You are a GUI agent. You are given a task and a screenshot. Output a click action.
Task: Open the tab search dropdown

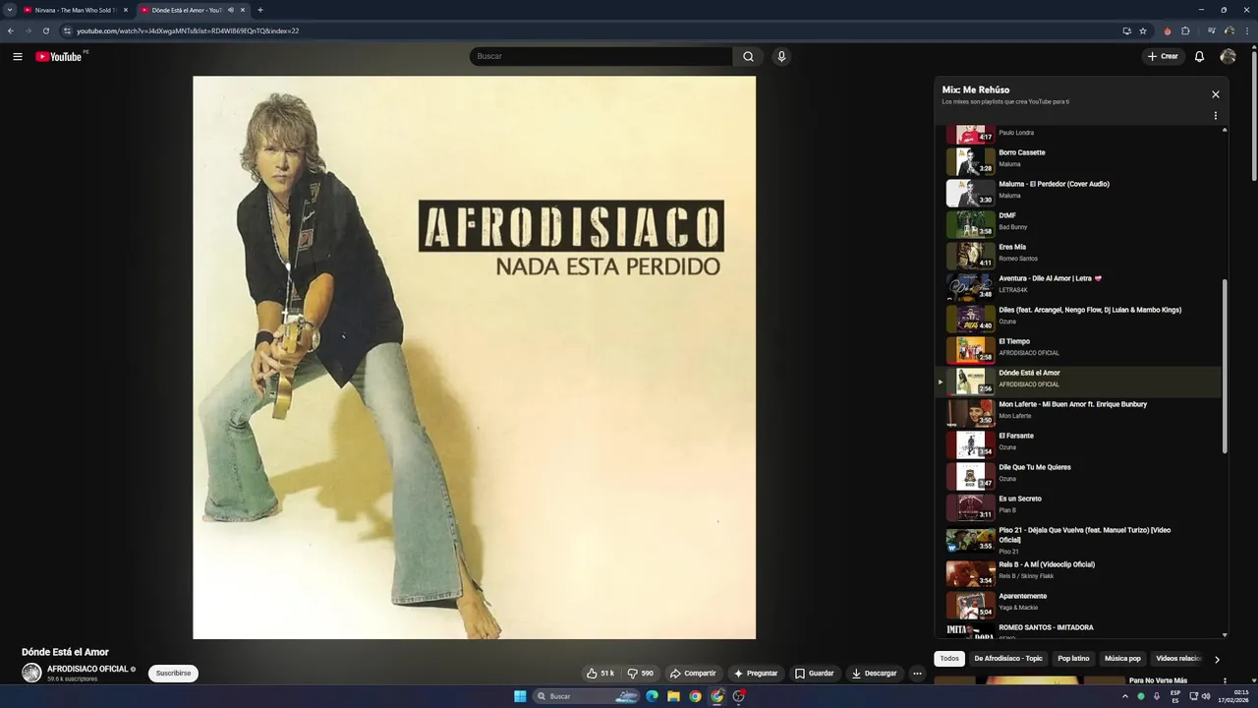click(x=10, y=10)
